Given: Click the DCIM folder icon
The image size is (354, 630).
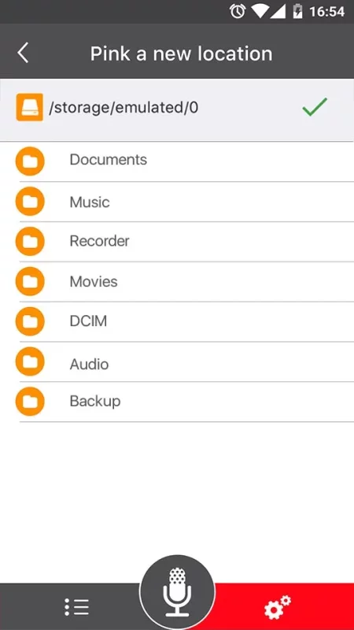Looking at the screenshot, I should pyautogui.click(x=30, y=321).
